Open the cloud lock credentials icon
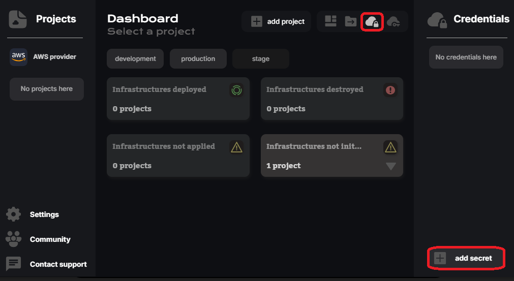Screen dimensions: 514x281 coord(372,22)
